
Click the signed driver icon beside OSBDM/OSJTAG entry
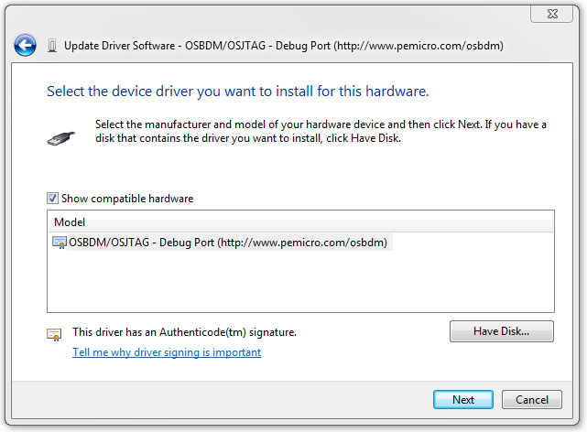[x=60, y=243]
